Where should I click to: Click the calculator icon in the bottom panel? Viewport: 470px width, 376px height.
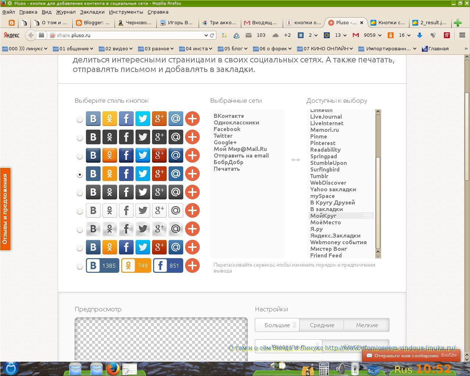[324, 369]
